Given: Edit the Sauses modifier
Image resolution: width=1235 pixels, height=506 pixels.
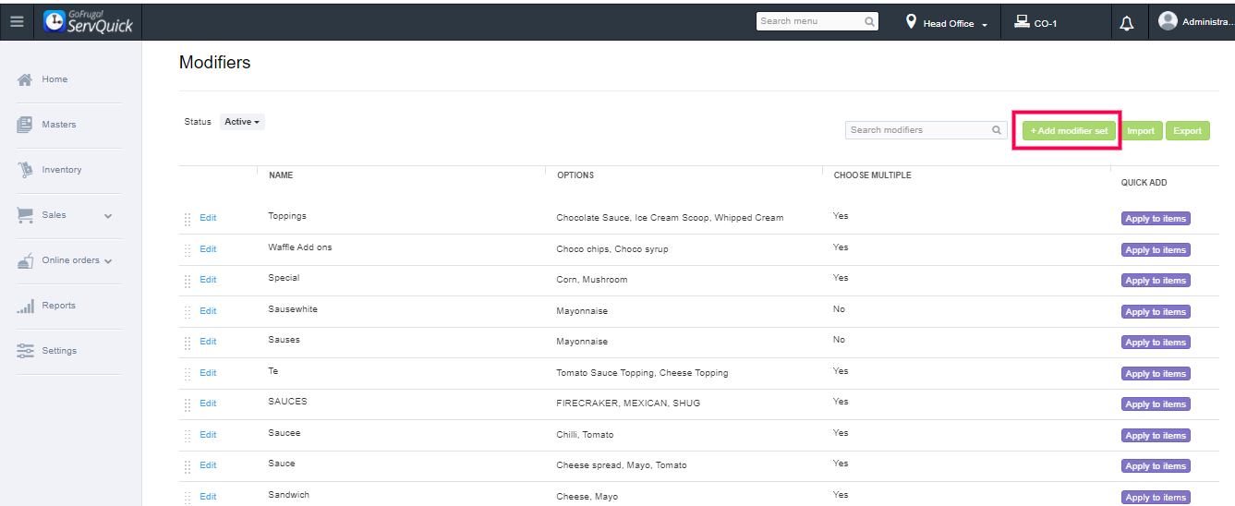Looking at the screenshot, I should [208, 342].
